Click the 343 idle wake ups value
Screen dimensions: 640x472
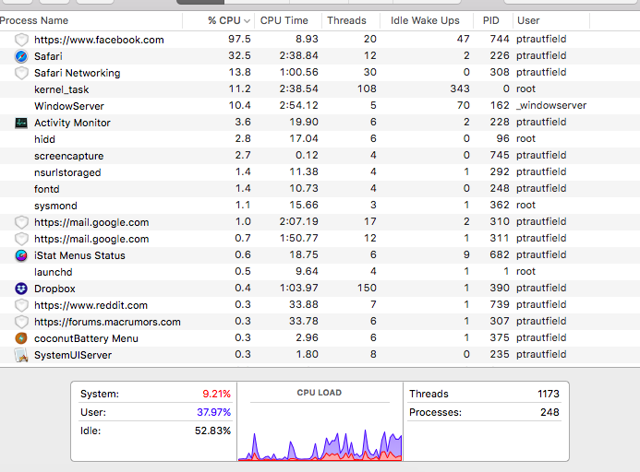coord(460,88)
